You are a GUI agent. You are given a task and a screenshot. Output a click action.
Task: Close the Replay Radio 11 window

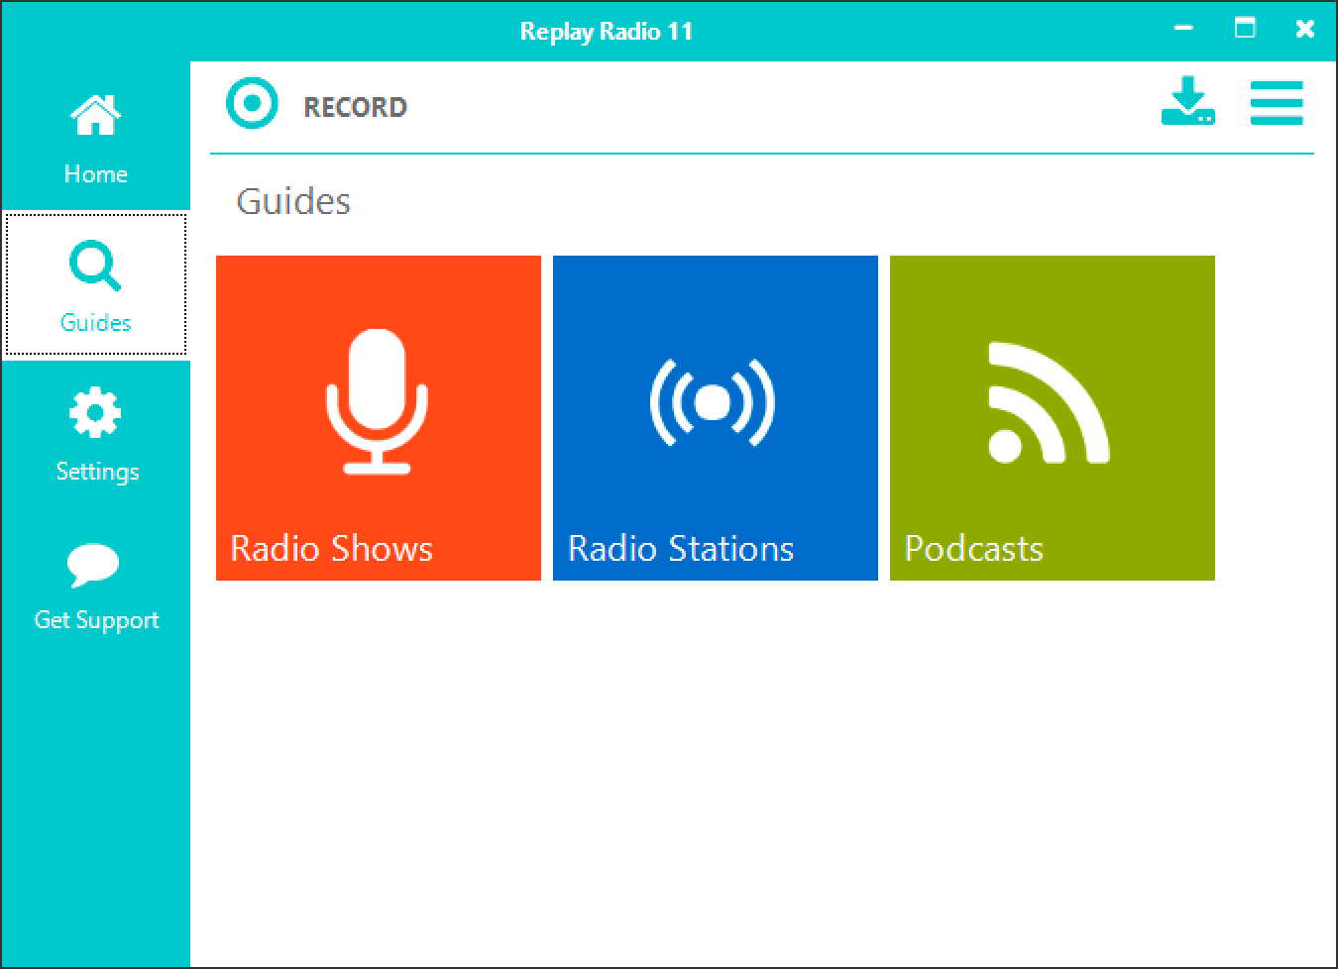1305,29
